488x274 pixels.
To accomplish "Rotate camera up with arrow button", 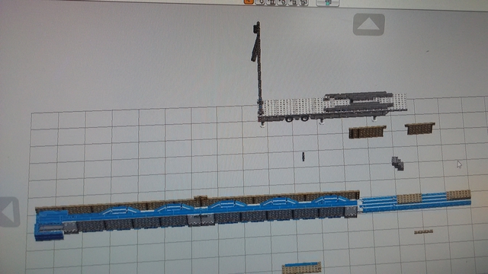I will [x=369, y=24].
